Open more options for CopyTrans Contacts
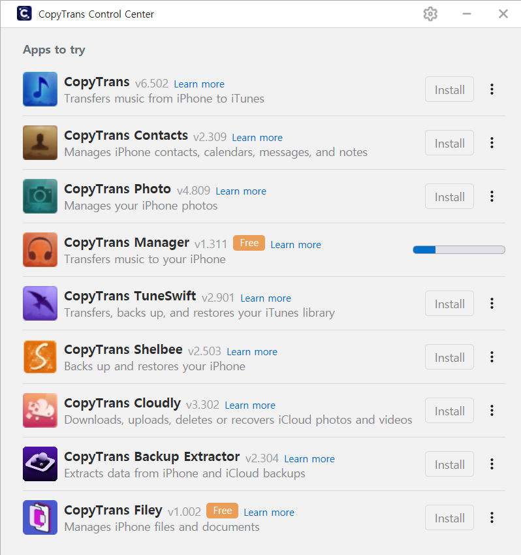The image size is (521, 555). pyautogui.click(x=492, y=142)
